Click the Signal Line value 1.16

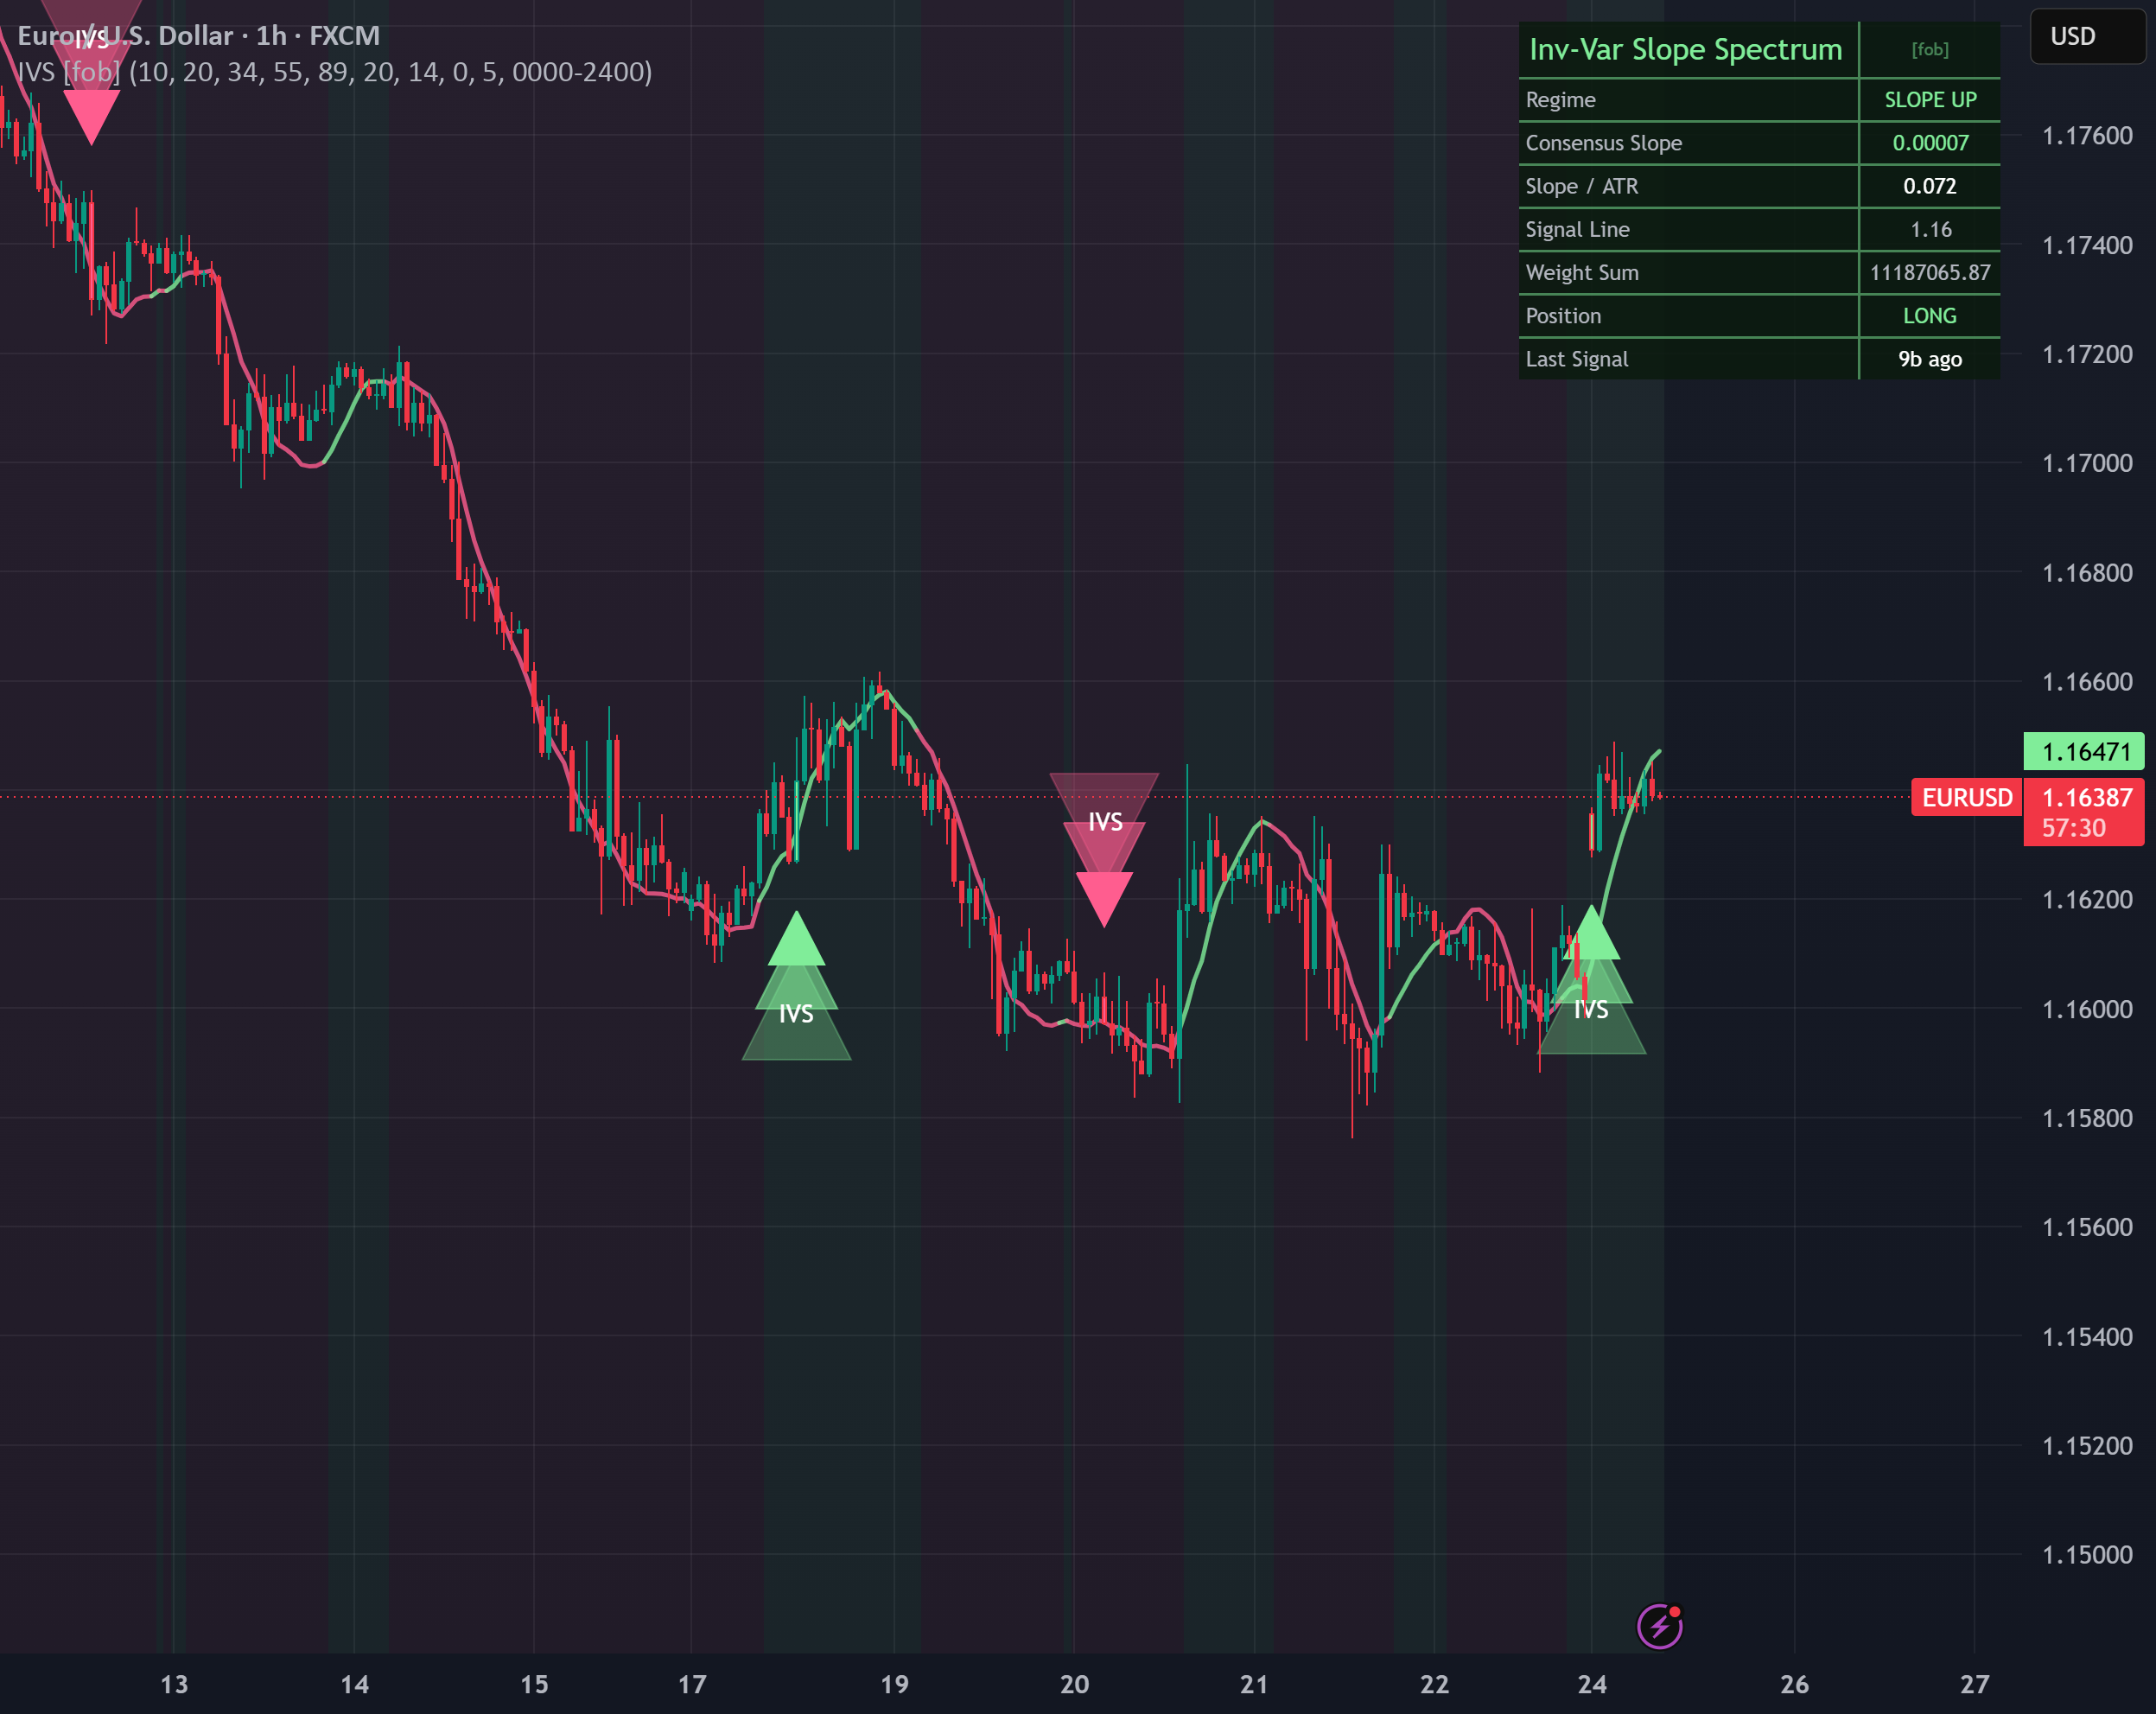coord(1930,229)
